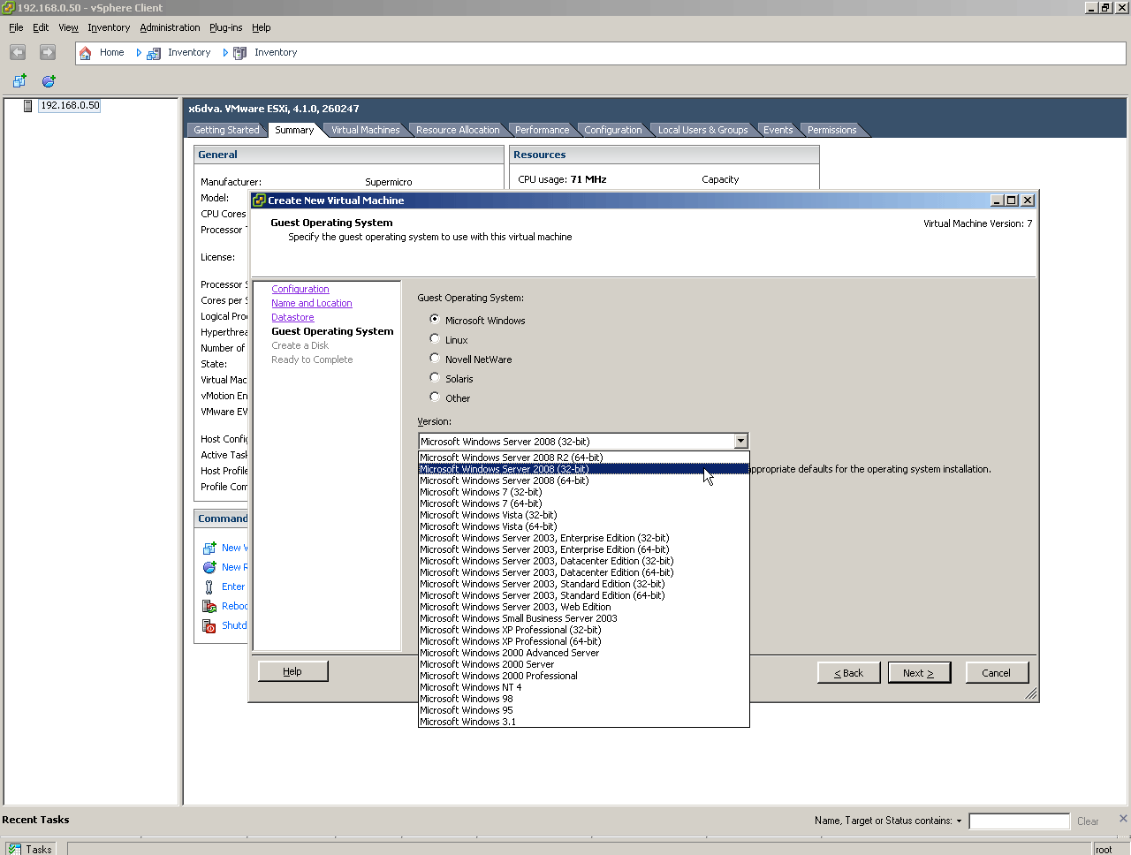Switch to the Permissions tab
Image resolution: width=1131 pixels, height=855 pixels.
coord(831,130)
